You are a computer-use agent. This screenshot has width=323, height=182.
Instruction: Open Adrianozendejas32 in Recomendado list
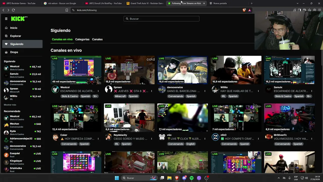pos(22,140)
